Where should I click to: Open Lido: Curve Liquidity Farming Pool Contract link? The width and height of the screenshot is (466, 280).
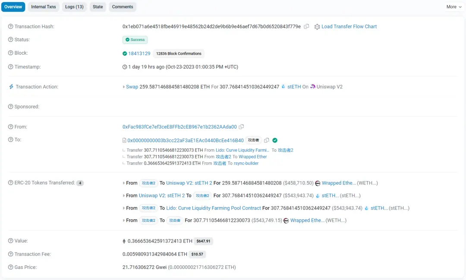[x=214, y=208]
